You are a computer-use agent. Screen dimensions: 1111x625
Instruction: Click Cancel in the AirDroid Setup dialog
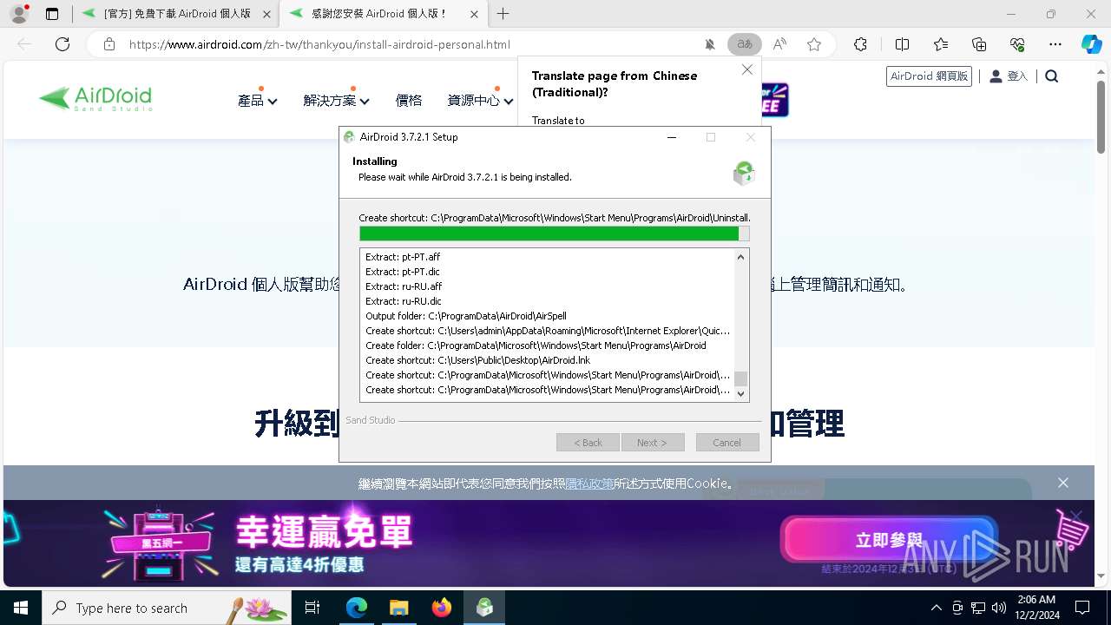pos(727,443)
